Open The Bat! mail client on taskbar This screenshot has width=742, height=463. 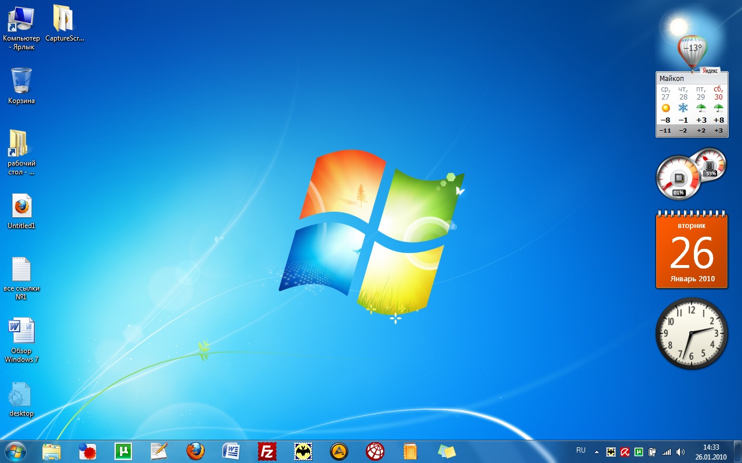click(303, 451)
